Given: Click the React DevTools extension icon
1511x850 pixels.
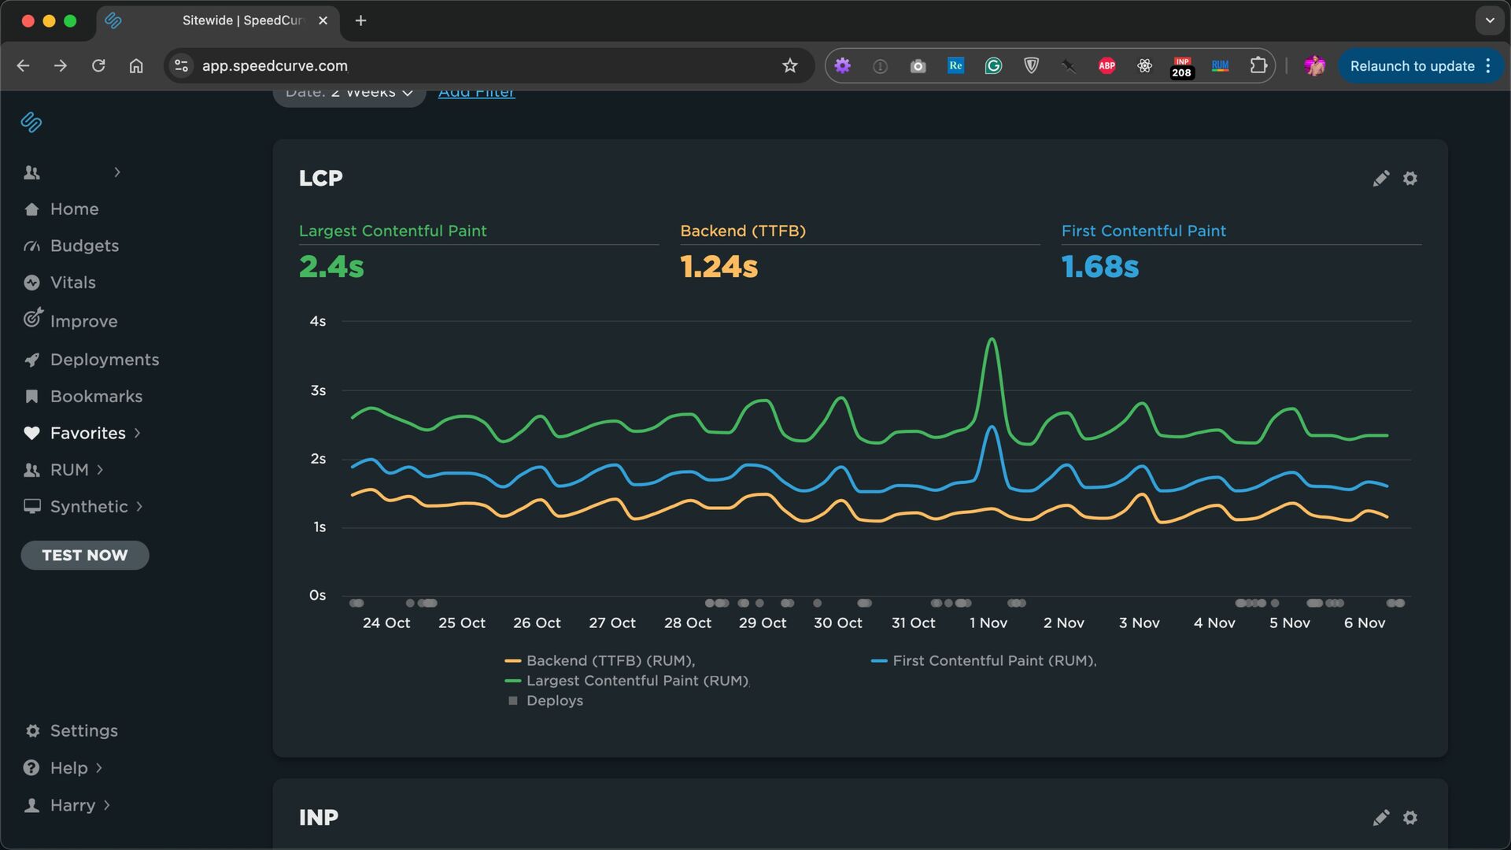Looking at the screenshot, I should 1144,66.
